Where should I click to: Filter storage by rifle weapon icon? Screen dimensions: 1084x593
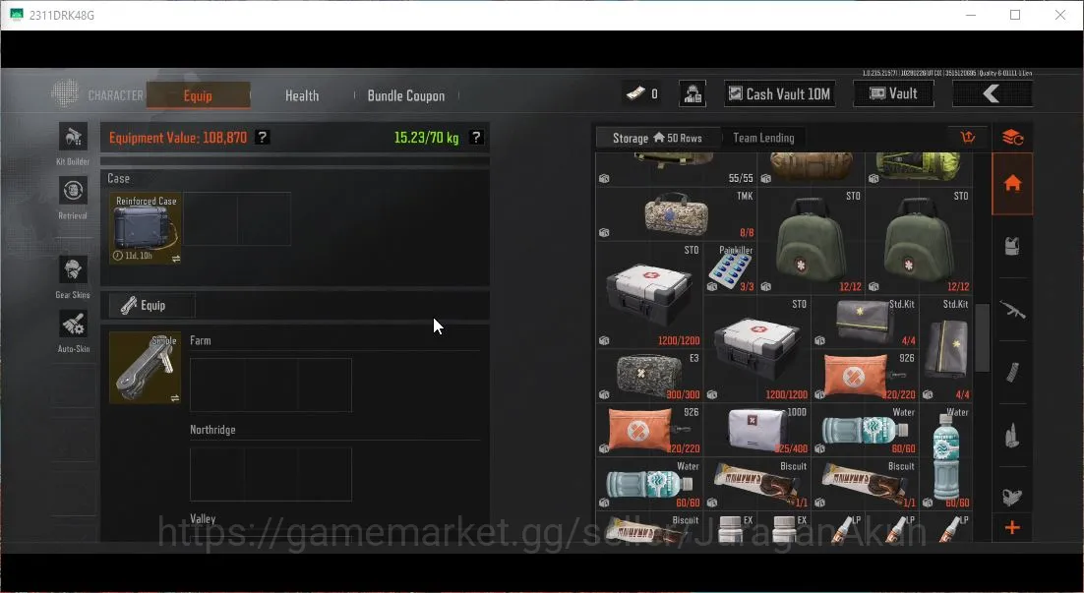point(1012,310)
